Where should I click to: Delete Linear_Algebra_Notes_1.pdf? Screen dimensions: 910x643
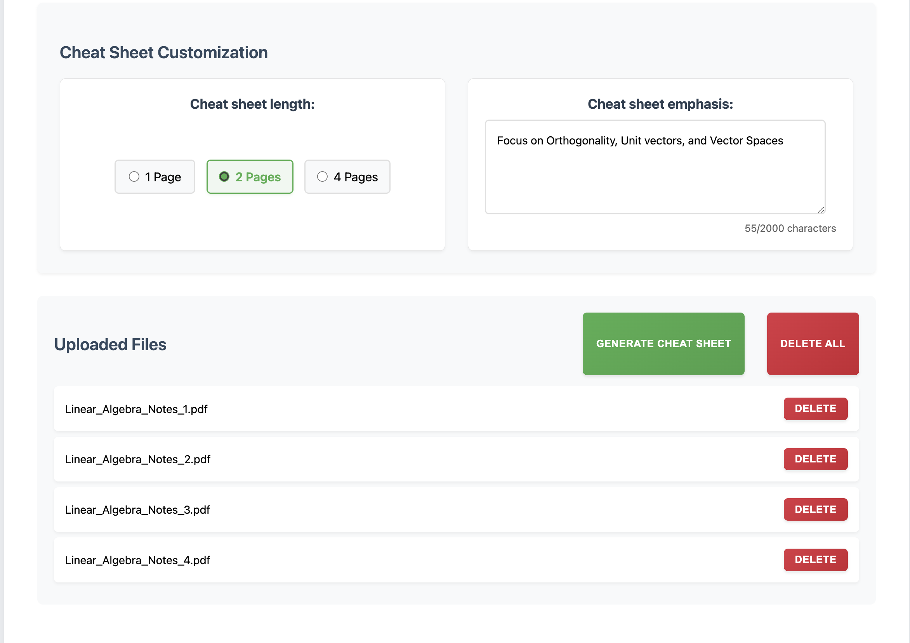click(815, 409)
